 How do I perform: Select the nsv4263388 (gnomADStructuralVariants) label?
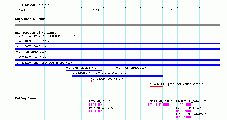coord(178,84)
